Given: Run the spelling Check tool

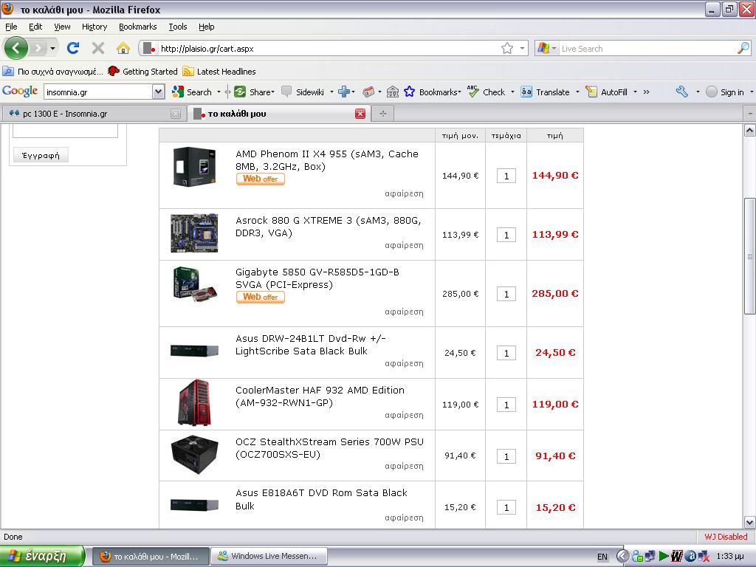Looking at the screenshot, I should pyautogui.click(x=486, y=92).
